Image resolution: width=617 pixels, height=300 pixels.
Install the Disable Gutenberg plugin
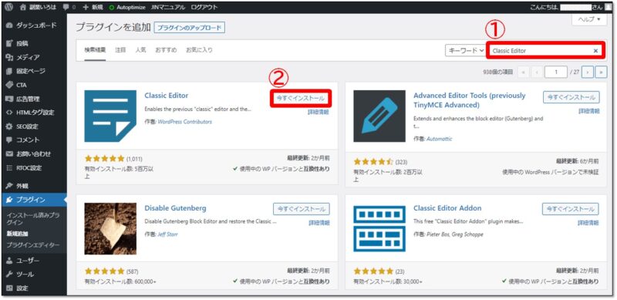point(302,209)
